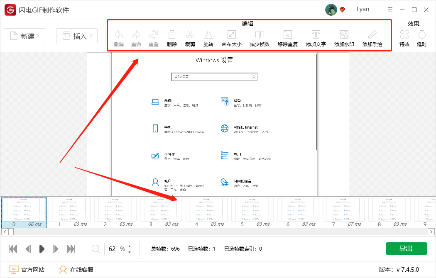Select the Crop (裁剪) scissors tool
436x278 pixels.
tap(190, 35)
